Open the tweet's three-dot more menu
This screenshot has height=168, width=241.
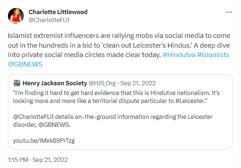pyautogui.click(x=229, y=12)
